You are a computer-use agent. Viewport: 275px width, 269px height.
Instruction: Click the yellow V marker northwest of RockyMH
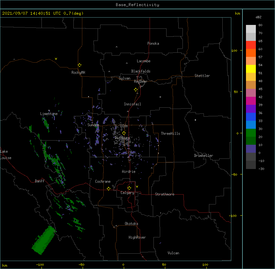[x=56, y=59]
